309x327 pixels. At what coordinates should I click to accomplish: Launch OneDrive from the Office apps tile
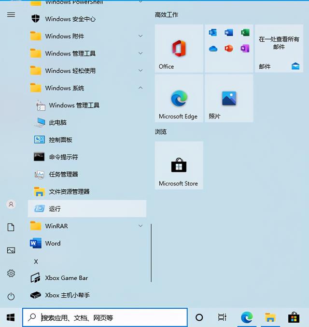click(x=213, y=49)
